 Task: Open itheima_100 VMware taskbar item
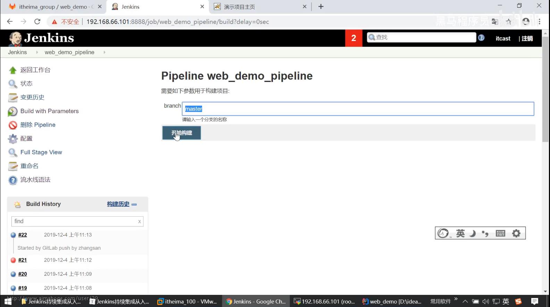187,301
